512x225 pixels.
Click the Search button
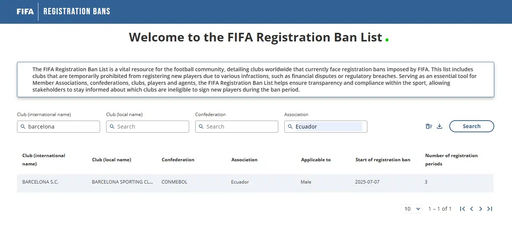point(472,126)
